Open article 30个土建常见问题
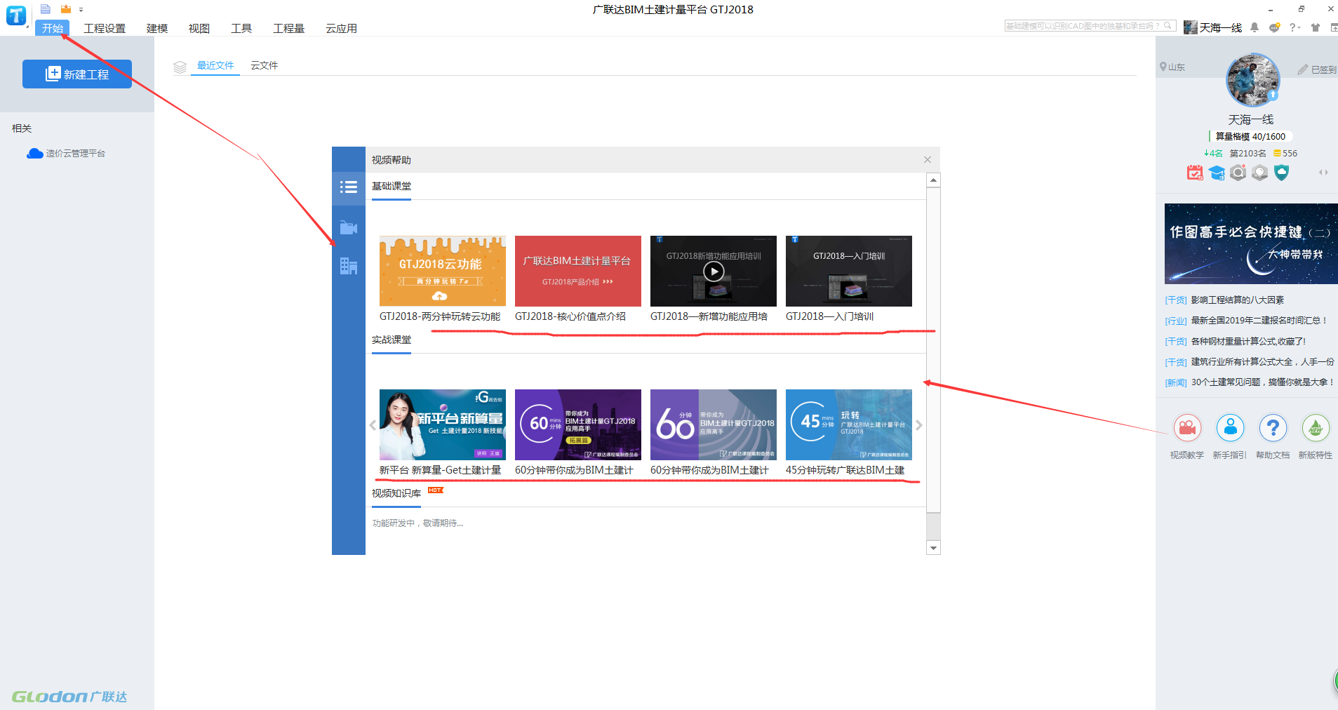This screenshot has height=710, width=1338. (x=1263, y=382)
